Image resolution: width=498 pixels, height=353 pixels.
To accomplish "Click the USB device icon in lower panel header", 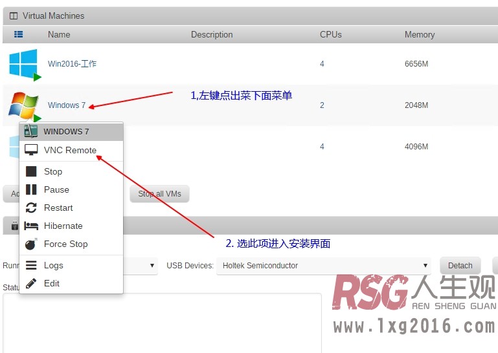I will tap(15, 226).
